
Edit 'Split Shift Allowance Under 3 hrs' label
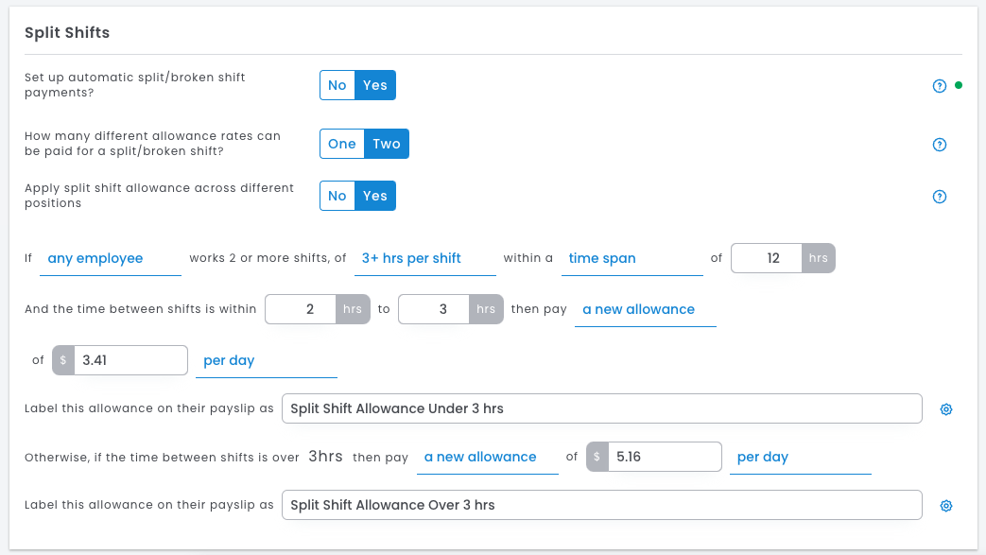click(x=601, y=408)
